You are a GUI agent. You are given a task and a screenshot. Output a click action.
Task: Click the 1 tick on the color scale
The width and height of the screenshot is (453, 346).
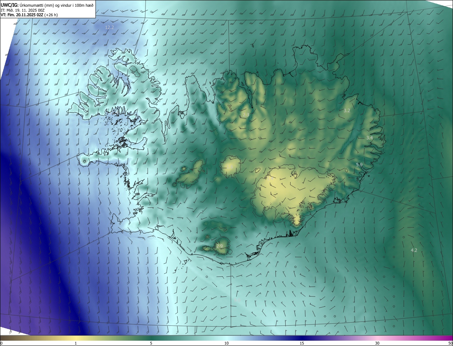click(x=76, y=343)
